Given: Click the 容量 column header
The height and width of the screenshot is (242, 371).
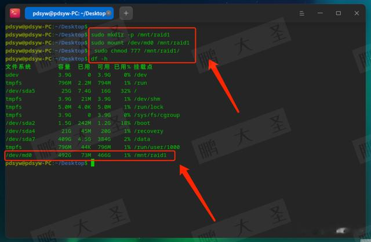Looking at the screenshot, I should point(64,67).
